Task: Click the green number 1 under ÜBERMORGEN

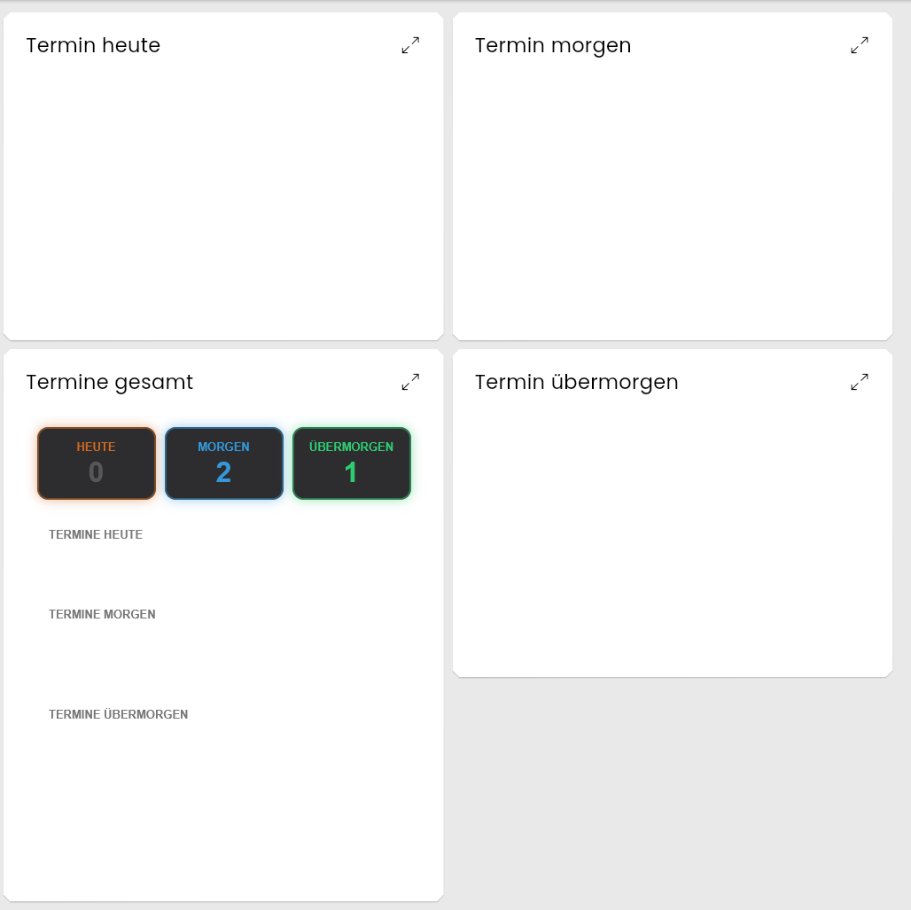Action: point(350,472)
